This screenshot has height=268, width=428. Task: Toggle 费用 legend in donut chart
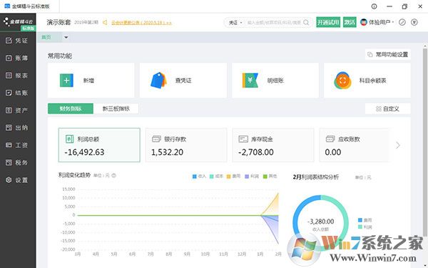tap(365, 220)
